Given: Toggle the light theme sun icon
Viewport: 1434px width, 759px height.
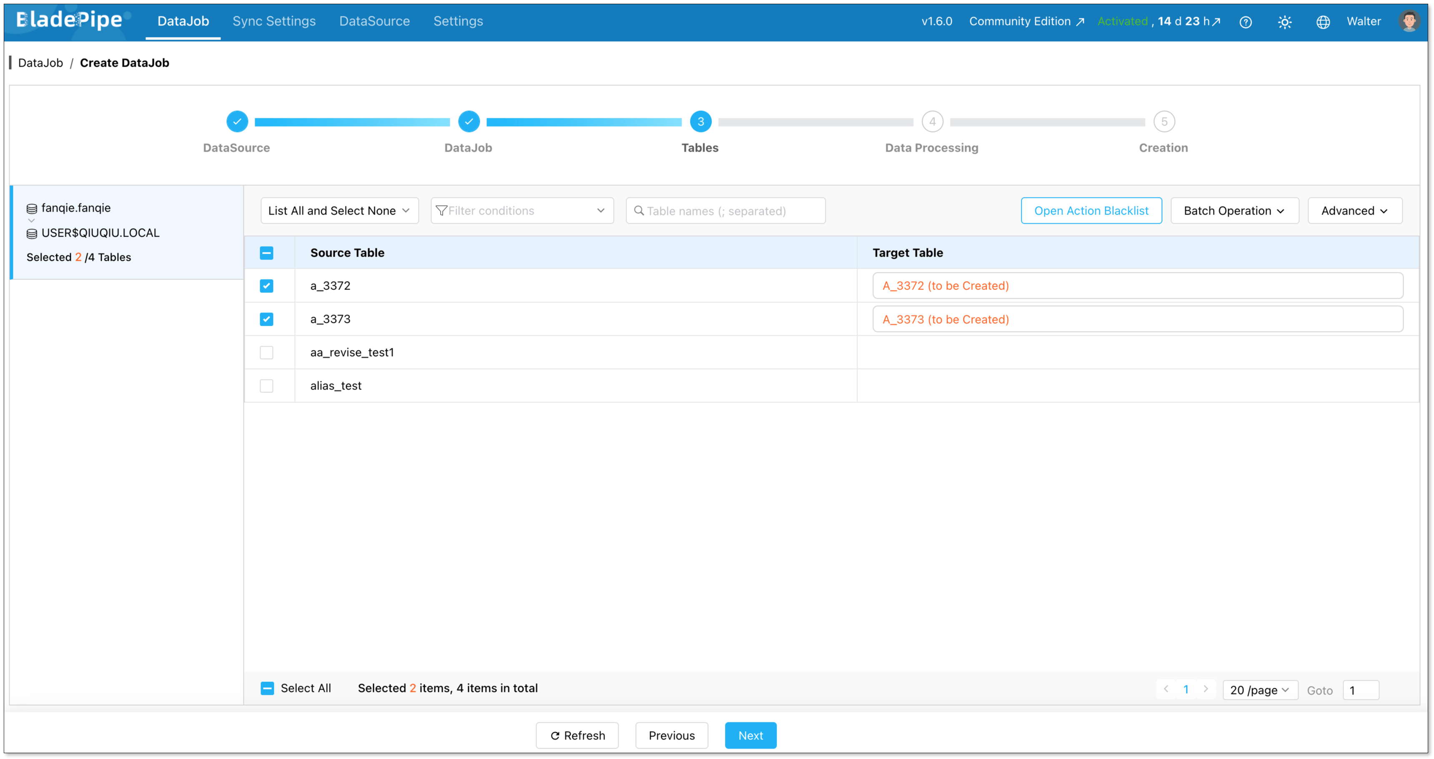Looking at the screenshot, I should coord(1284,22).
